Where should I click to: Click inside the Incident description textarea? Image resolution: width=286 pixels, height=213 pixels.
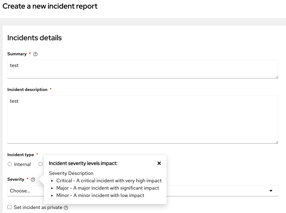(x=143, y=119)
